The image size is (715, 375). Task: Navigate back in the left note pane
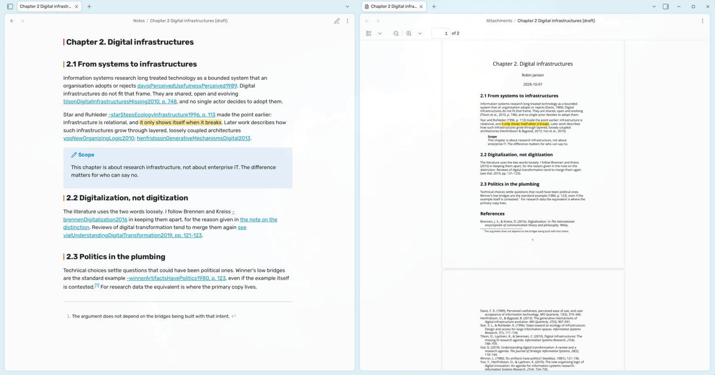[12, 21]
